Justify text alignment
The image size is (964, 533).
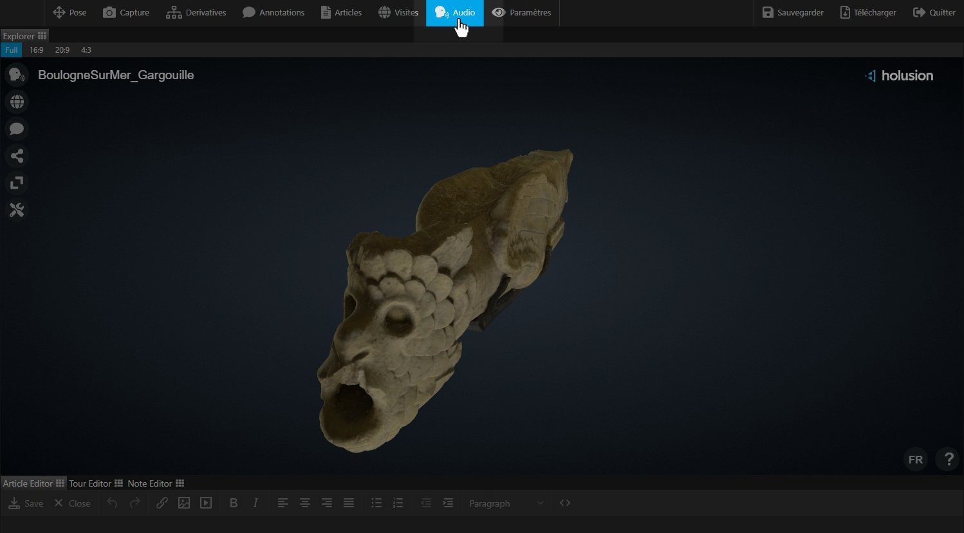click(x=349, y=503)
